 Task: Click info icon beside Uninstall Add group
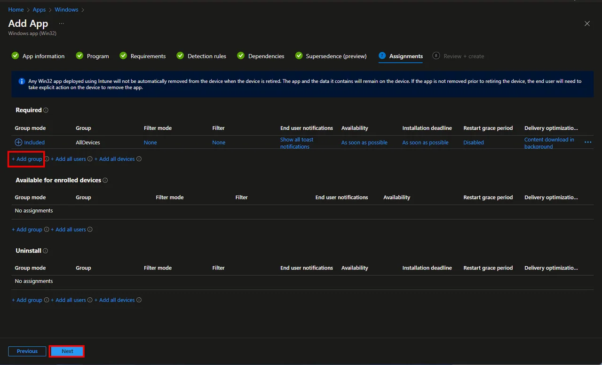(47, 300)
